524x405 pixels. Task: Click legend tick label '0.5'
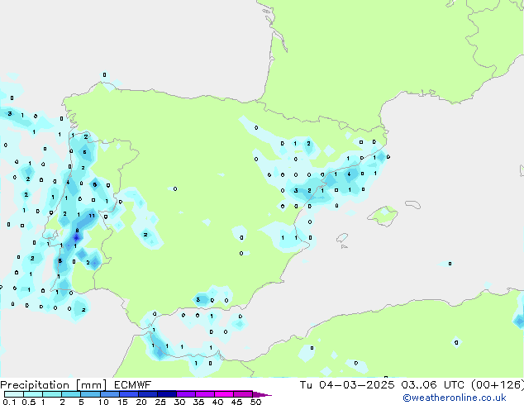[x=29, y=402]
